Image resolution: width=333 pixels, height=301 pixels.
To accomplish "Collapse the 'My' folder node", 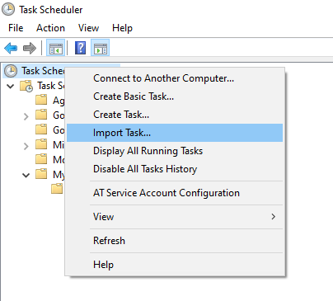I will (x=26, y=175).
